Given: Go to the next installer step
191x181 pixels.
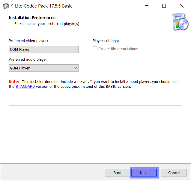Looking at the screenshot, I should (144, 173).
